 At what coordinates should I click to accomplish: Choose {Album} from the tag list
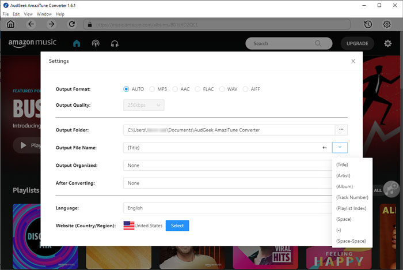[352, 186]
